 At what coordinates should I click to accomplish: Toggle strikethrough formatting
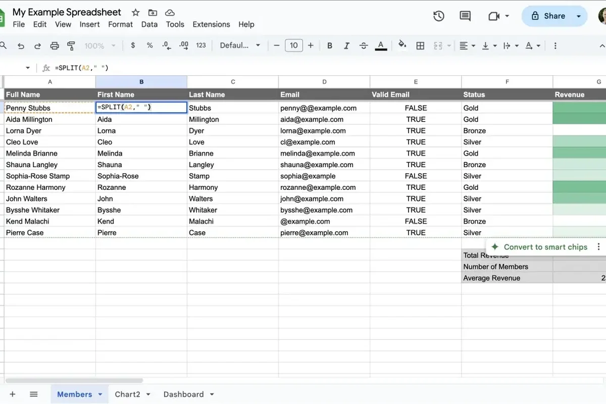pyautogui.click(x=364, y=45)
